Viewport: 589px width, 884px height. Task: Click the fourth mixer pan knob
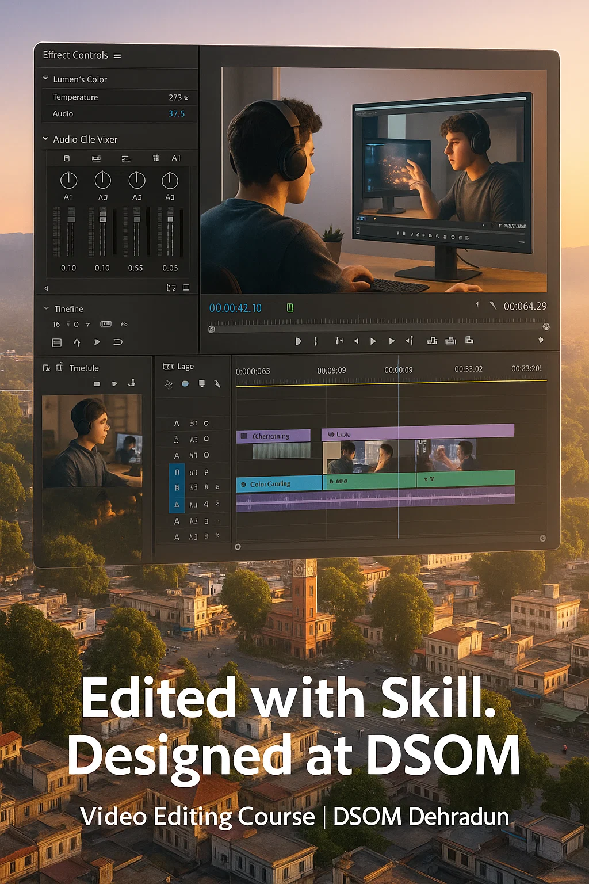(170, 180)
